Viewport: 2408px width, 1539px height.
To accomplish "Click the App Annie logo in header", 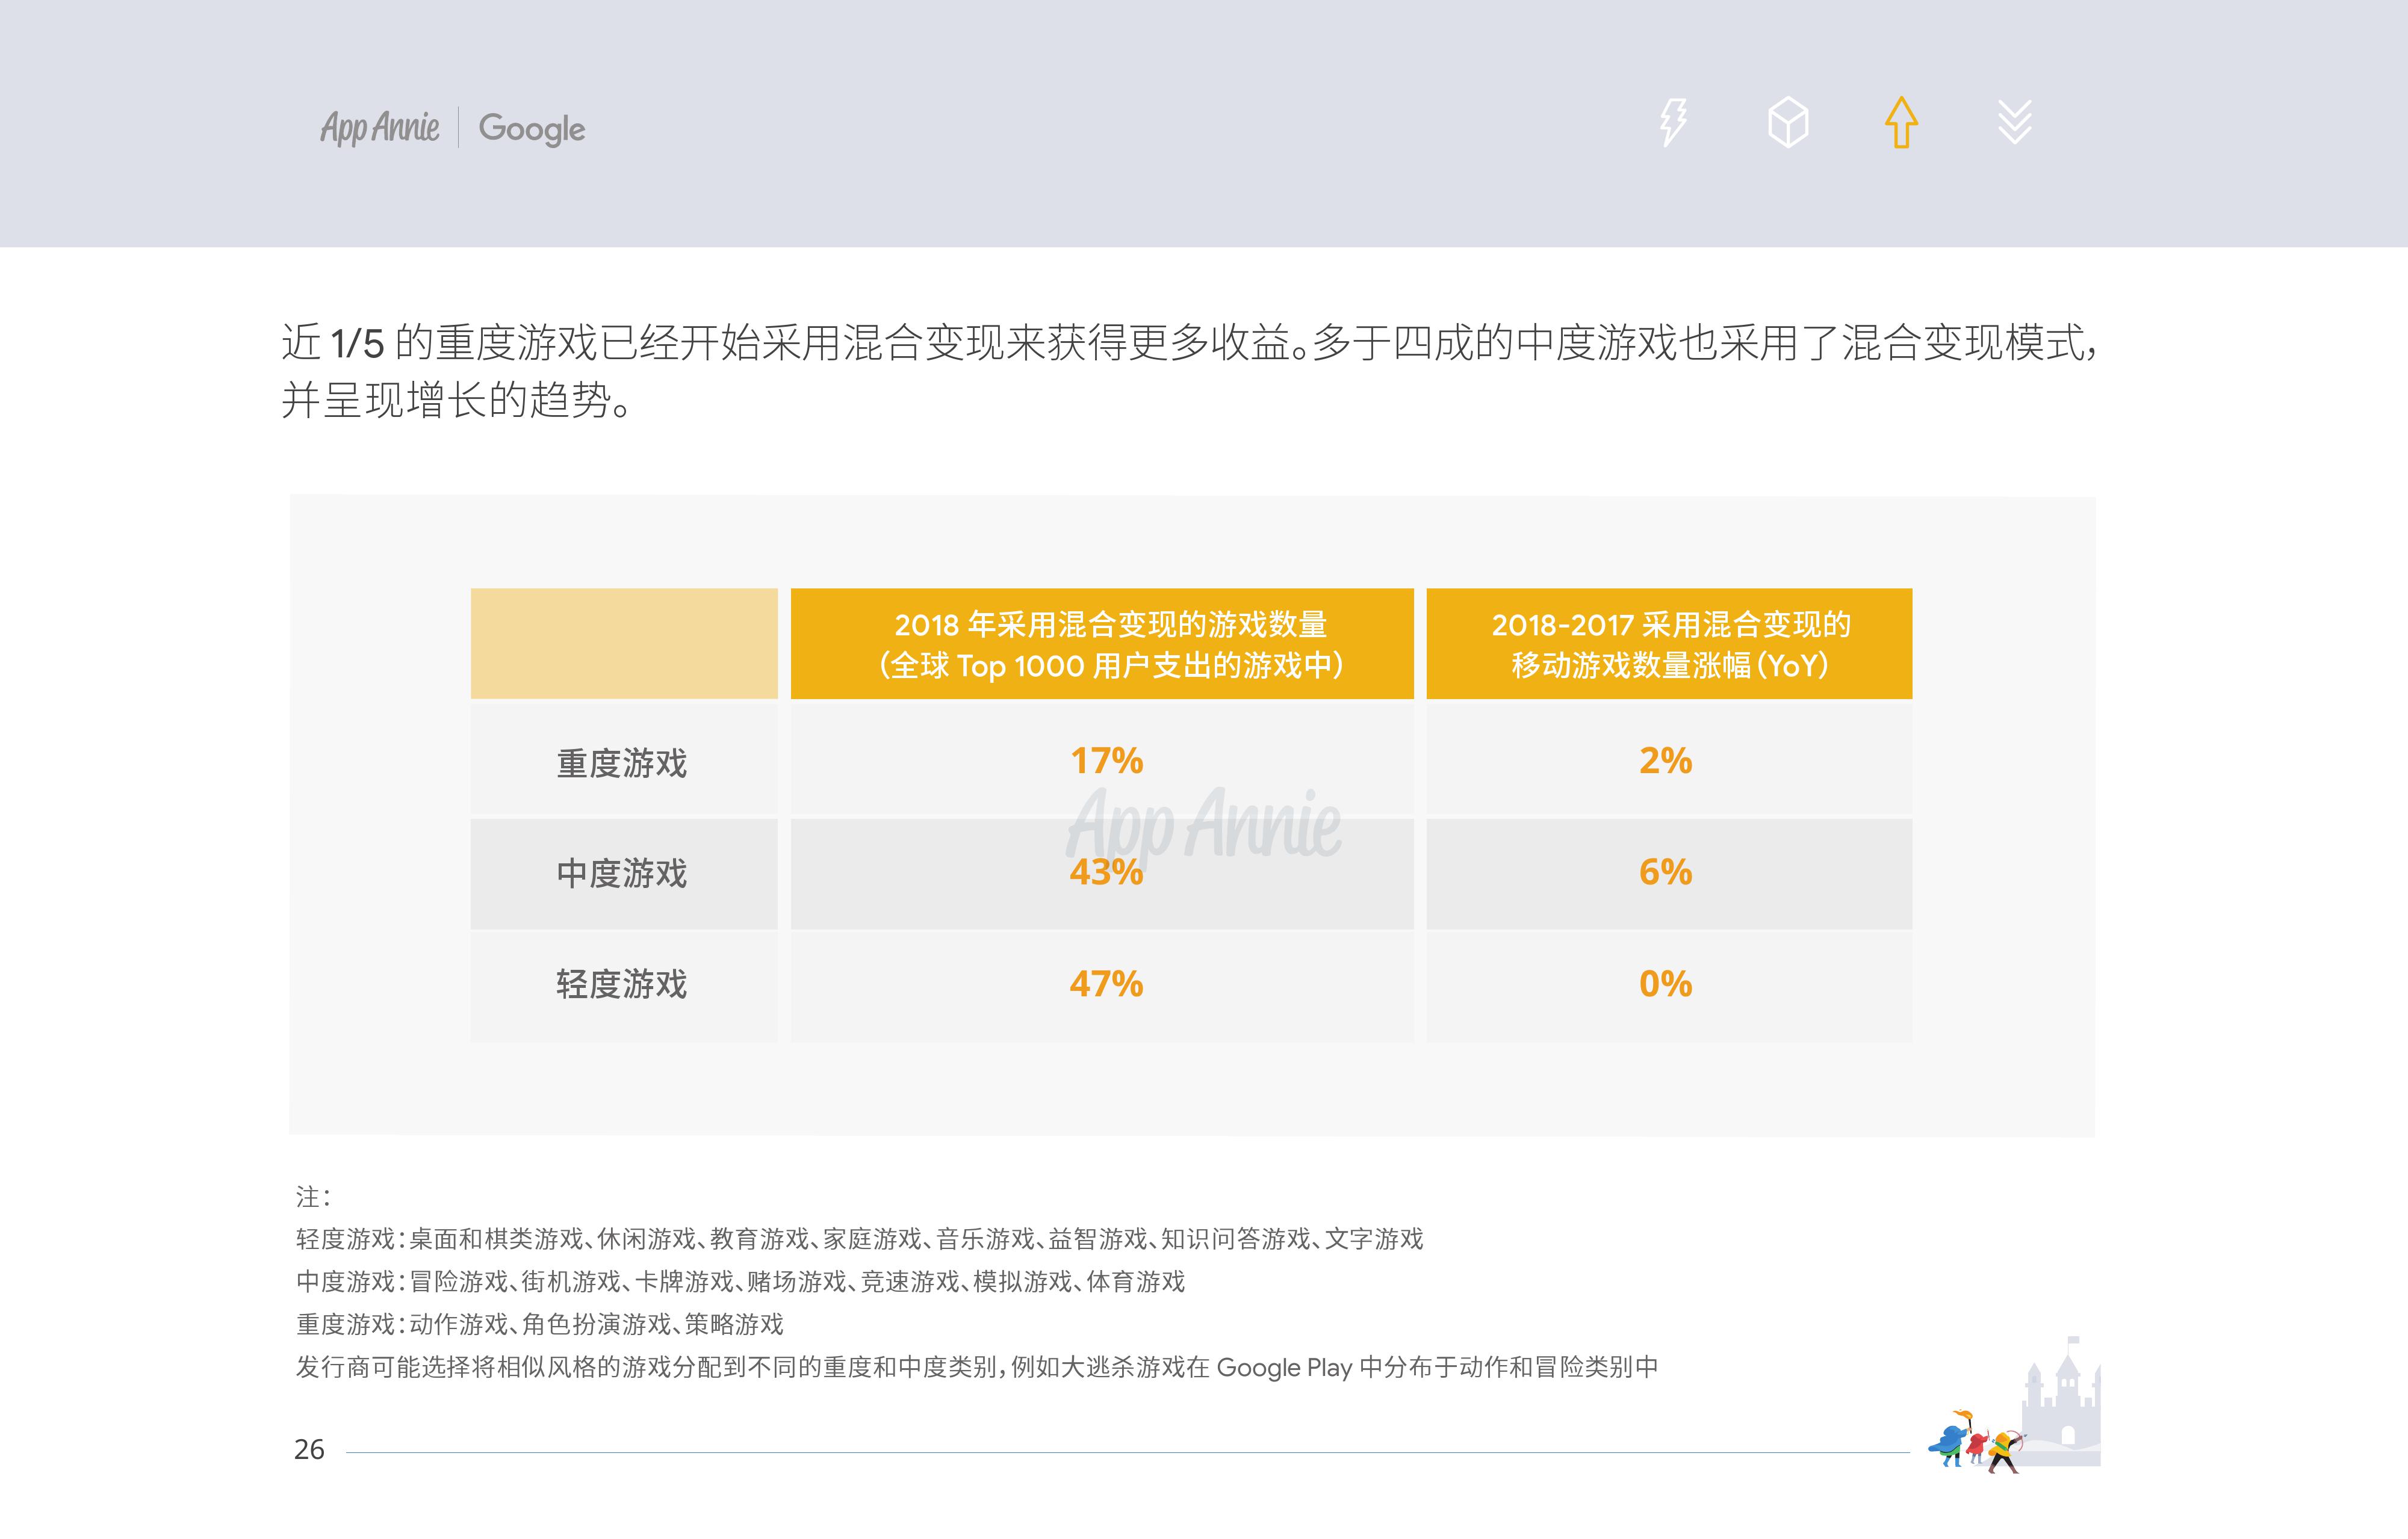I will tap(380, 128).
